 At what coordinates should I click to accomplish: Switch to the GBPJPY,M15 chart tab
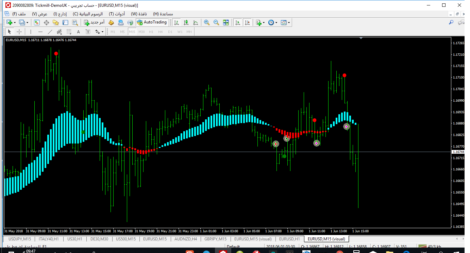(x=215, y=239)
